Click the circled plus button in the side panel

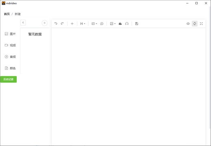pos(45,23)
